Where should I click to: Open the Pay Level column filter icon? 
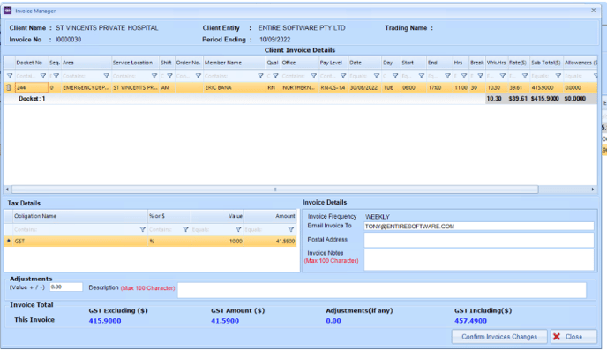pyautogui.click(x=343, y=76)
